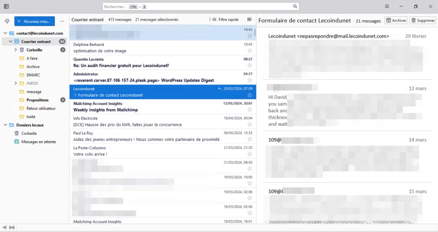This screenshot has width=438, height=232.
Task: Click the 90 unread badge on Courrier entrant
Action: (x=62, y=42)
